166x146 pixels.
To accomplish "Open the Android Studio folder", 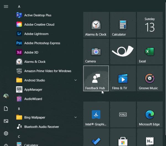I will point(46,80).
